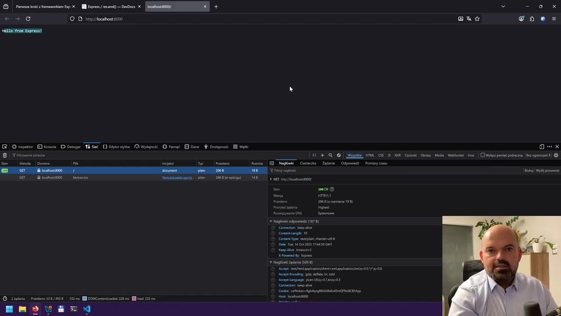
Task: Clear the network request list with the trash icon
Action: click(x=5, y=155)
